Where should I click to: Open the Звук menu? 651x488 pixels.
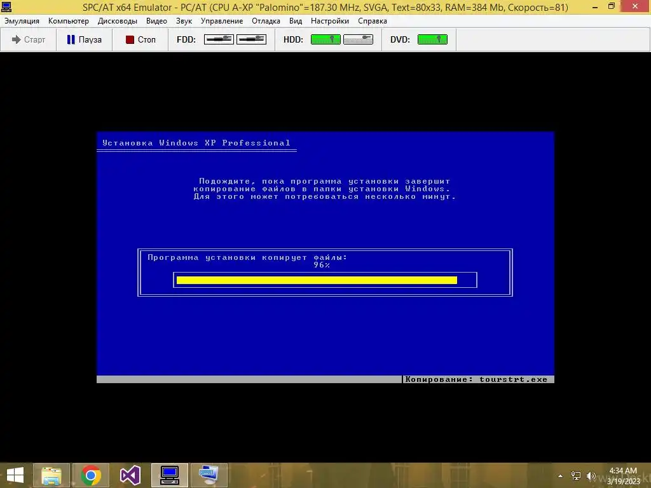[x=184, y=21]
